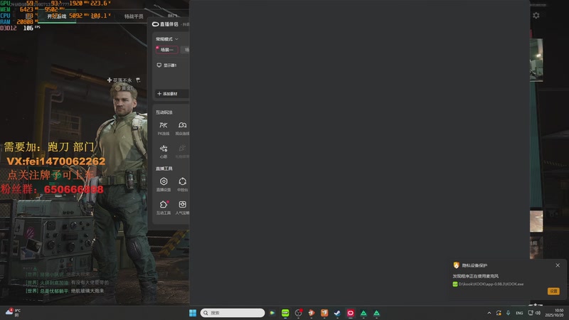The width and height of the screenshot is (569, 320).
Task: Open the first green triangle taskbar icon
Action: 363,313
